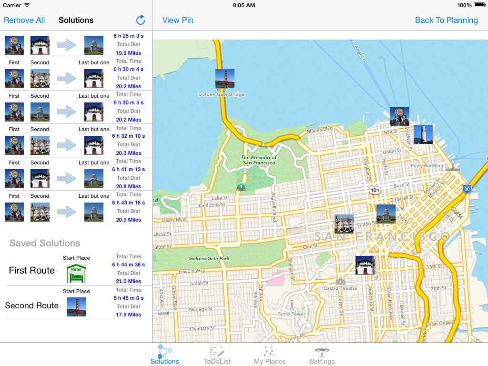Open the Settings tab

tap(322, 355)
